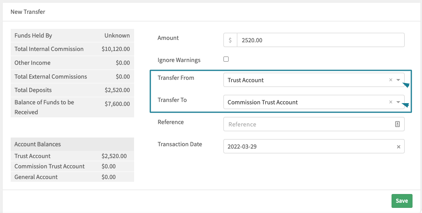Screen dimensions: 422x213
Task: Select the General Account balance row
Action: coord(72,177)
